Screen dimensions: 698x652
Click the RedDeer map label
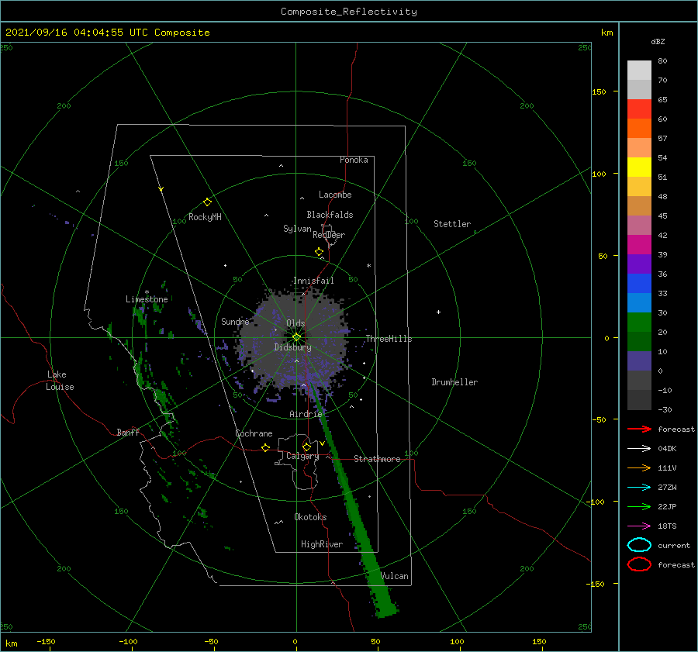click(329, 235)
